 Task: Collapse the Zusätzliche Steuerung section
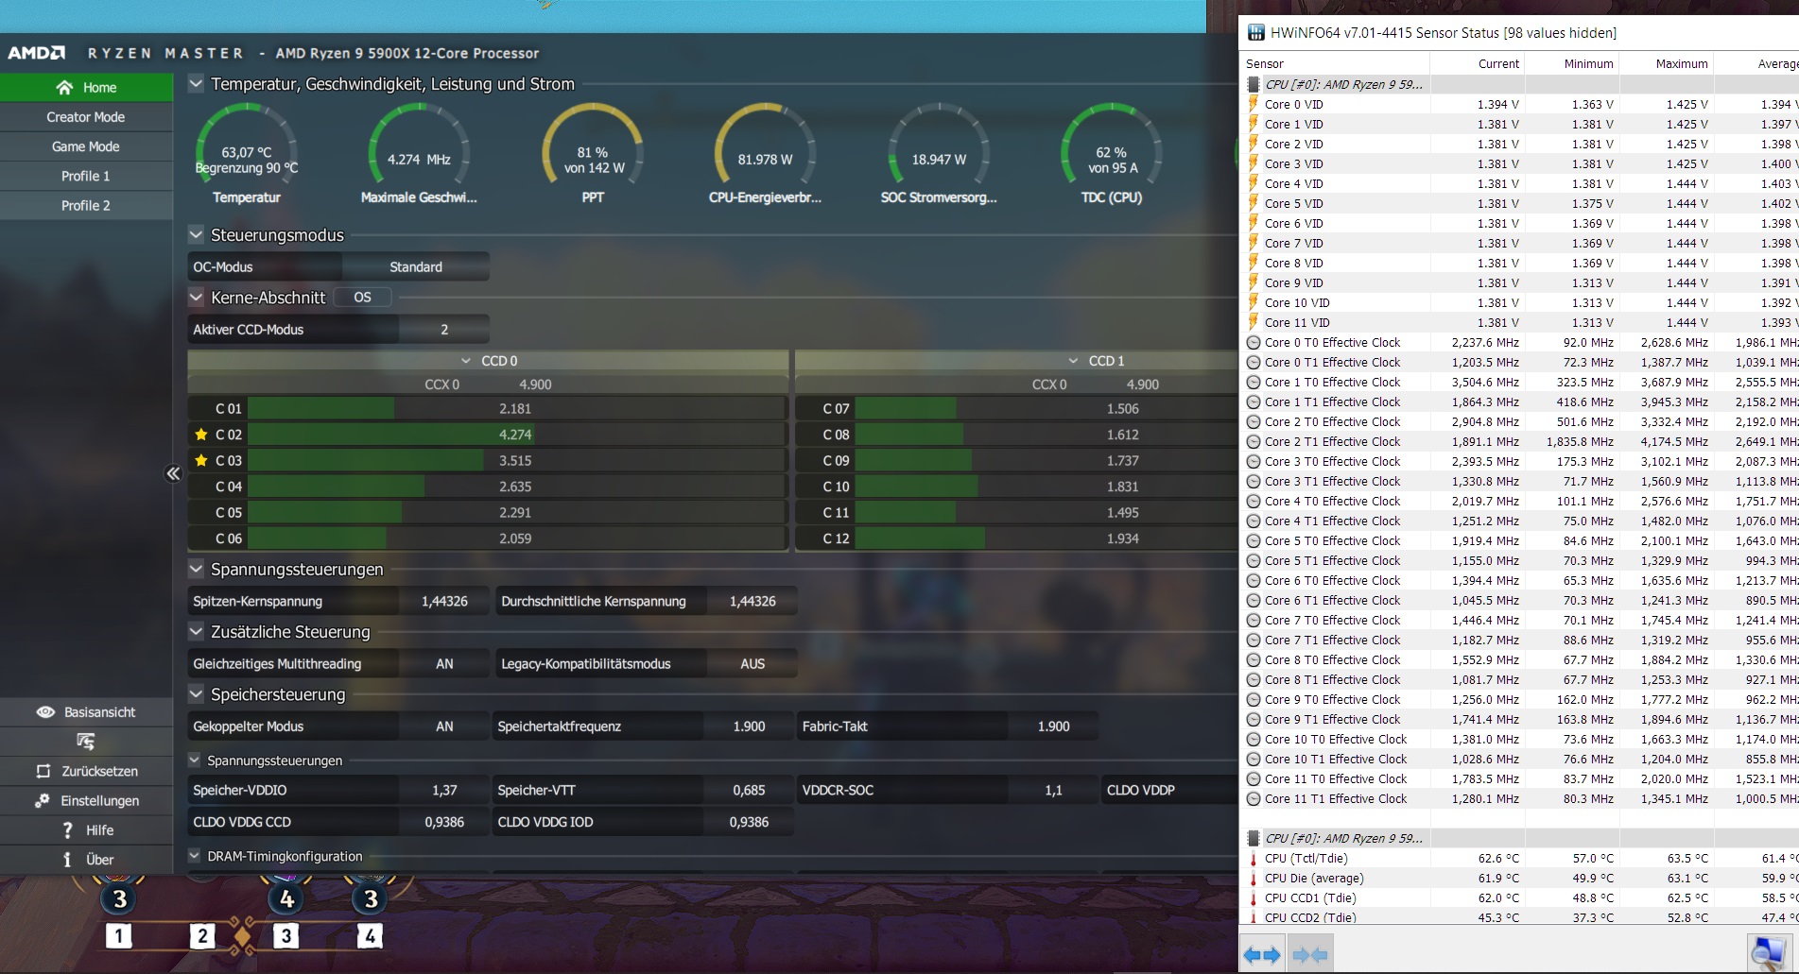(196, 631)
